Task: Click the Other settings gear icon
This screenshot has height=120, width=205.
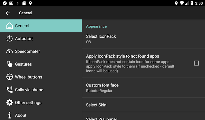Action: [x=10, y=103]
